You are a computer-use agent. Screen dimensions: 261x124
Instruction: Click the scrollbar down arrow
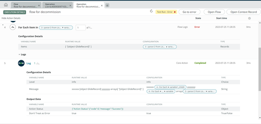pos(260,118)
